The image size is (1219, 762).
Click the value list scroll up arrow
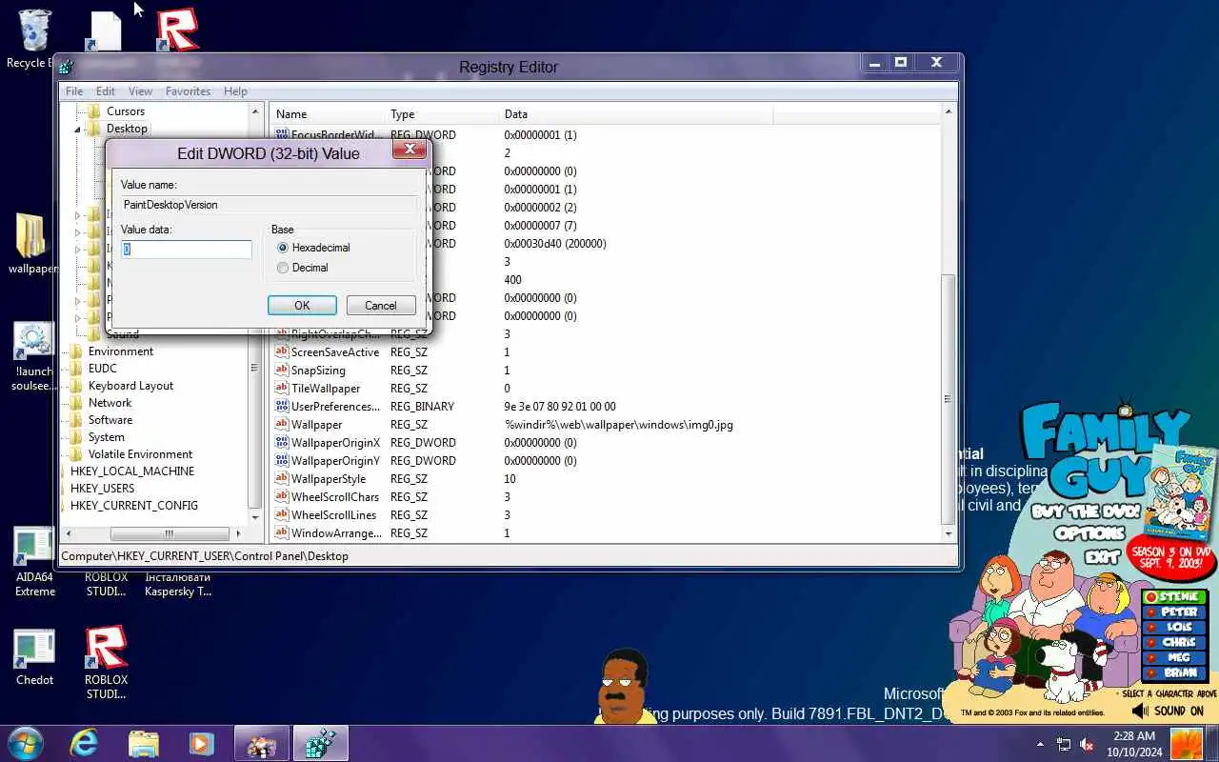(x=948, y=112)
